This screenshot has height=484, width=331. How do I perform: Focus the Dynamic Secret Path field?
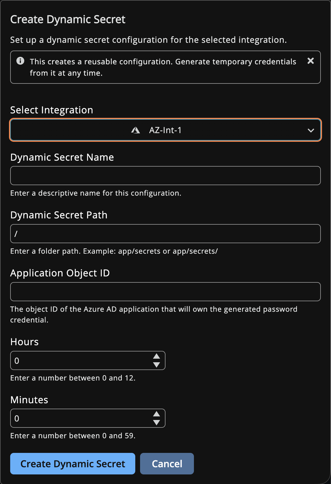click(x=165, y=234)
